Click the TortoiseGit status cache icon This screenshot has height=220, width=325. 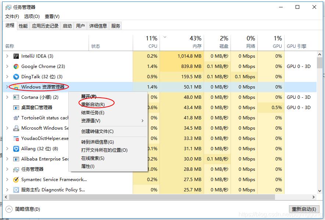pos(15,118)
